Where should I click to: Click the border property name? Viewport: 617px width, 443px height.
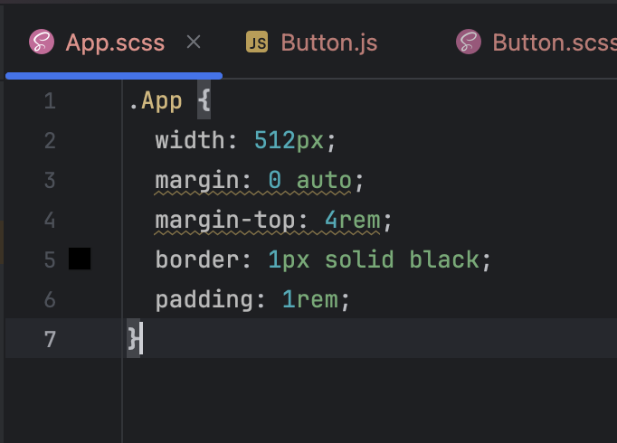click(x=197, y=259)
